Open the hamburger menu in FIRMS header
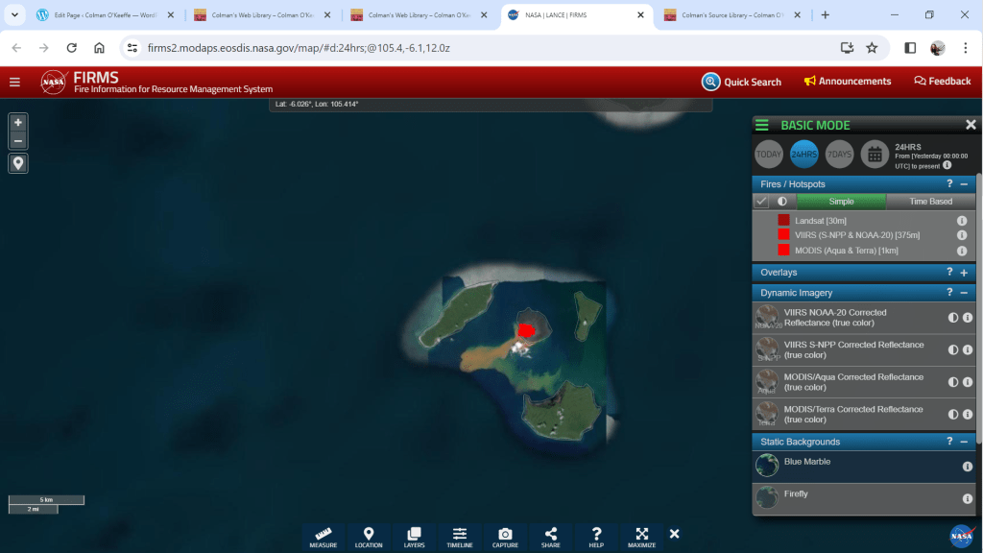This screenshot has height=553, width=983. pos(14,82)
